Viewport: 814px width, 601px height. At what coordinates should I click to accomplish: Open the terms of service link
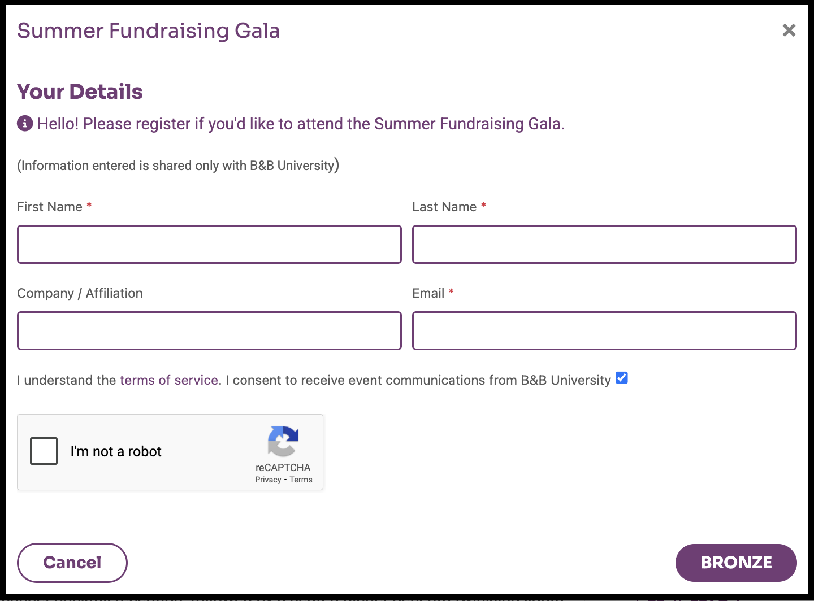(x=170, y=380)
